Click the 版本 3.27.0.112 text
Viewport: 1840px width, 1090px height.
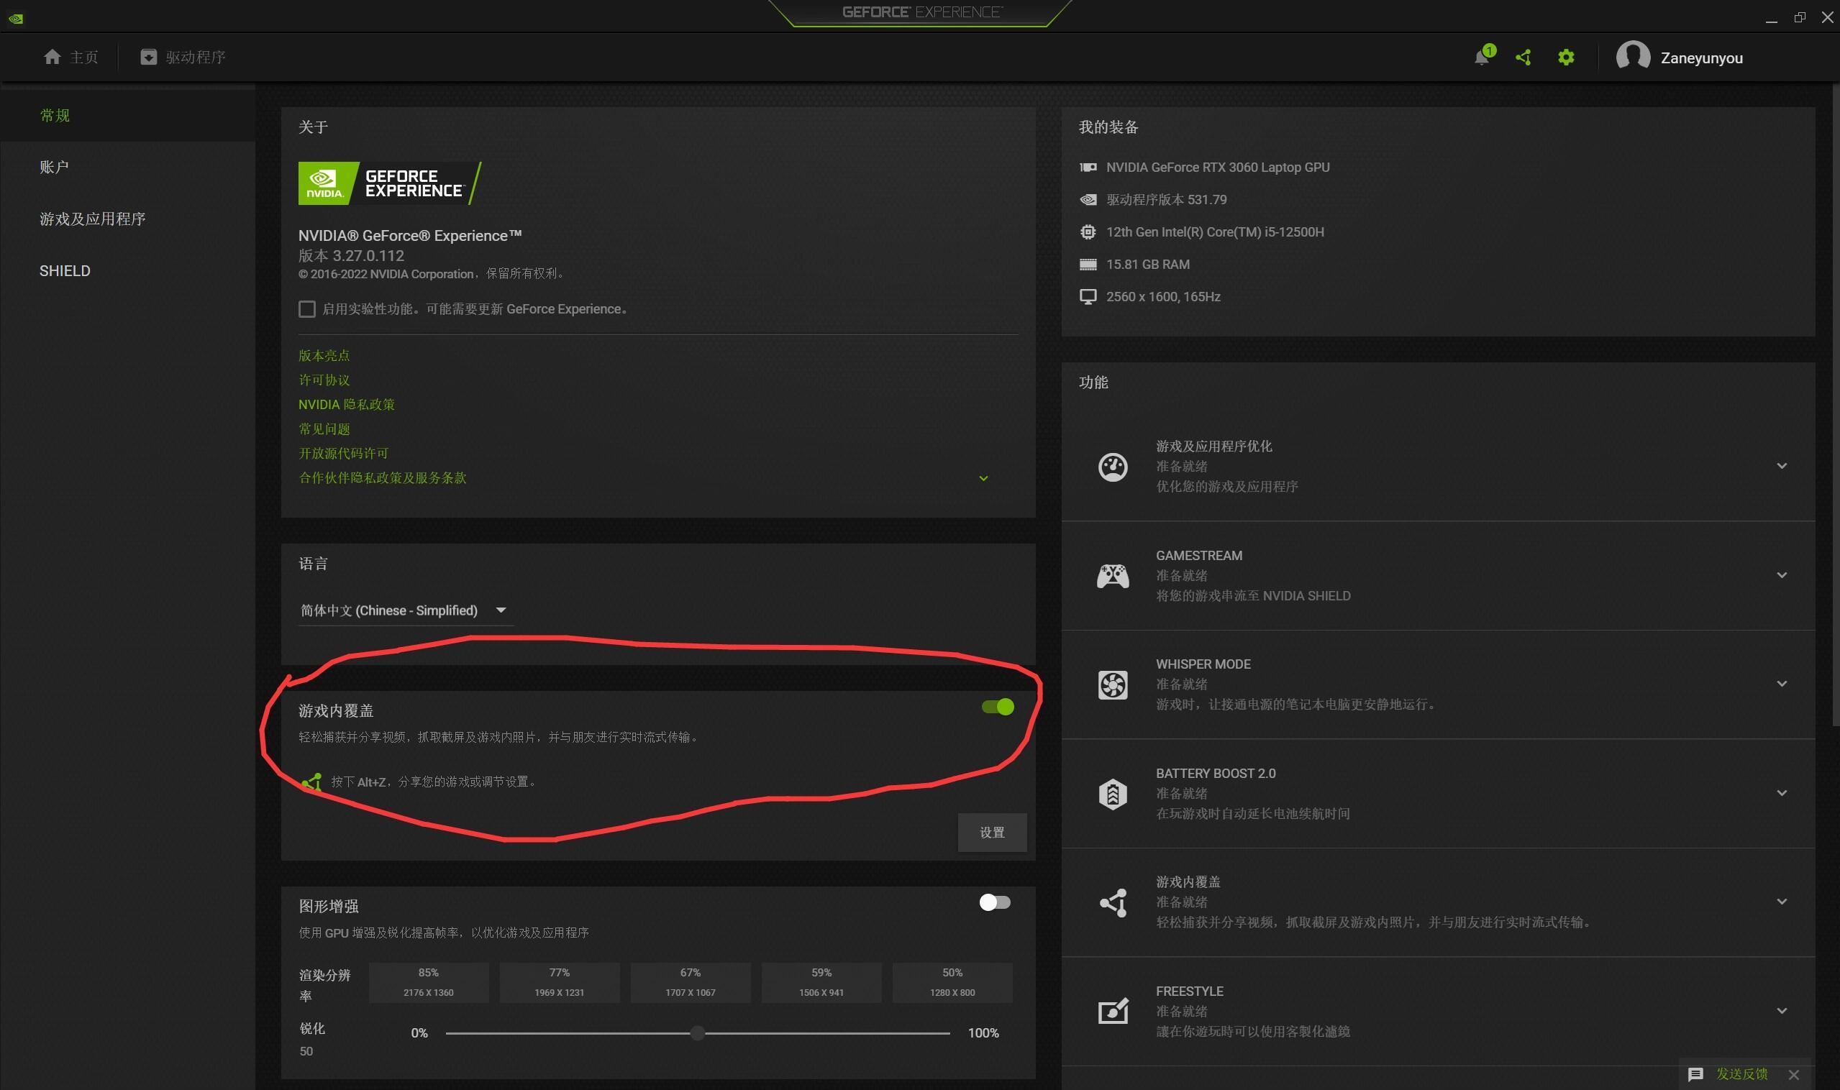point(351,256)
